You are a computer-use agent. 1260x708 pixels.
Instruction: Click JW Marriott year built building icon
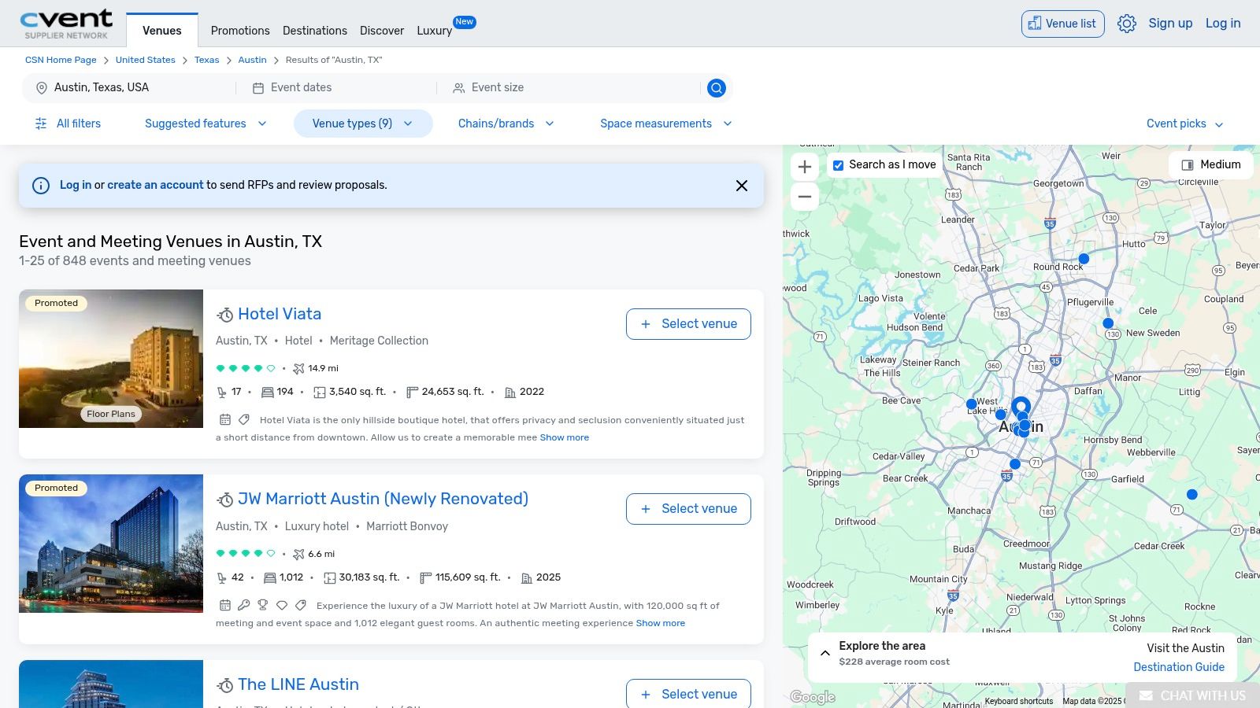(527, 577)
